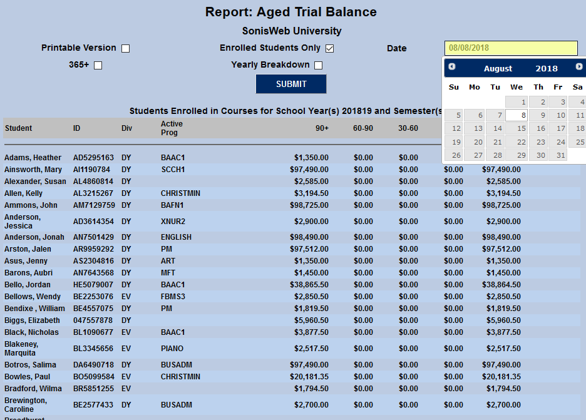Click the Student column header
586x420 pixels.
pos(18,128)
